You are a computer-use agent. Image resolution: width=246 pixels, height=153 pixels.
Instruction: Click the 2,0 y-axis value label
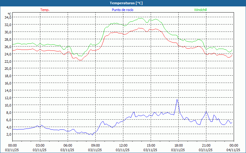pyautogui.click(x=9, y=134)
